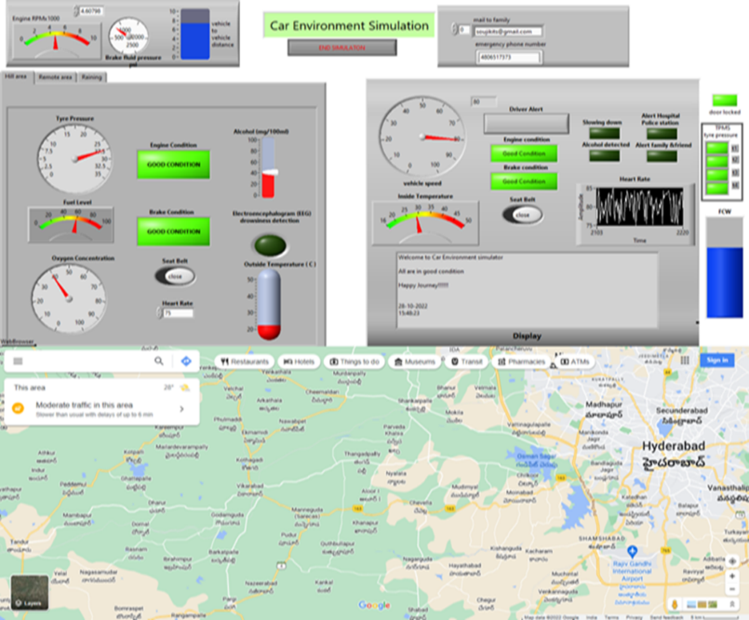The width and height of the screenshot is (749, 620).
Task: Switch to the Hill area tab
Action: click(x=17, y=77)
